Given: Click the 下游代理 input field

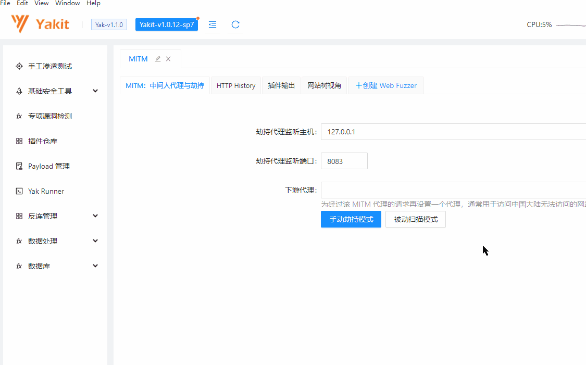Looking at the screenshot, I should pos(453,190).
